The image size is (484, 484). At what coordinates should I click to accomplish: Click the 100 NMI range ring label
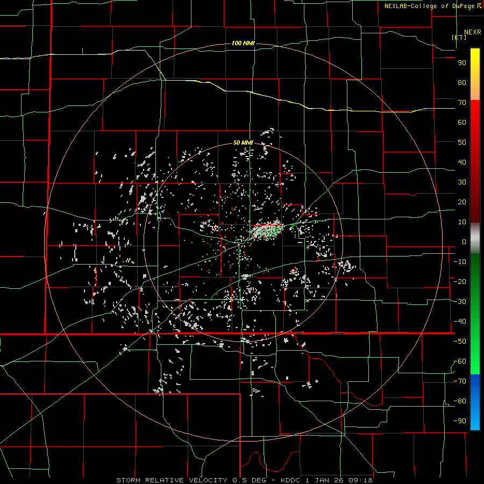click(x=243, y=43)
